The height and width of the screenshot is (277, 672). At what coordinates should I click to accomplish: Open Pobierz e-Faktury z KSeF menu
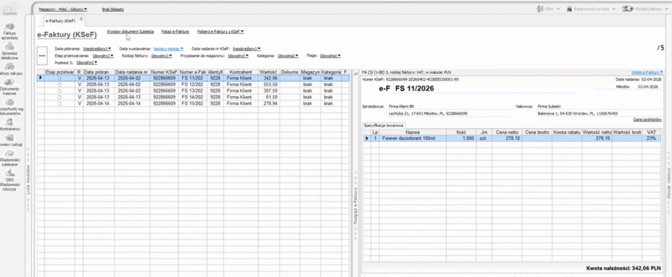pyautogui.click(x=222, y=31)
